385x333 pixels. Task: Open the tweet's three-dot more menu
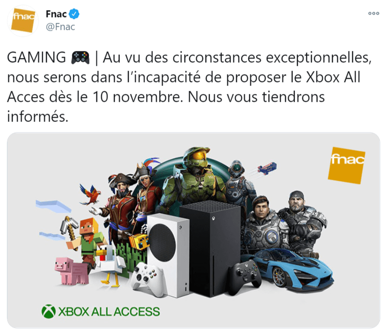click(x=373, y=13)
